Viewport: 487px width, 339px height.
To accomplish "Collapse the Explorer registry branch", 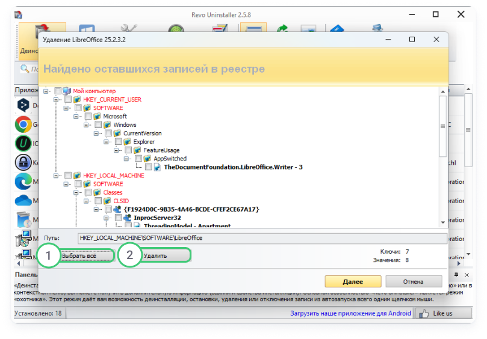I will [106, 142].
